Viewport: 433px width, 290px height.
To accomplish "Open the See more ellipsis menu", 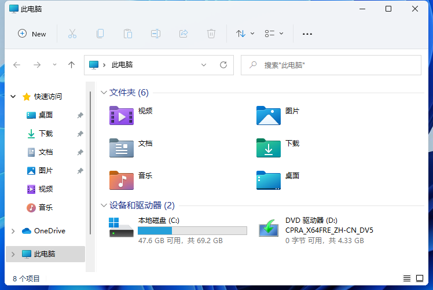I will tap(307, 34).
